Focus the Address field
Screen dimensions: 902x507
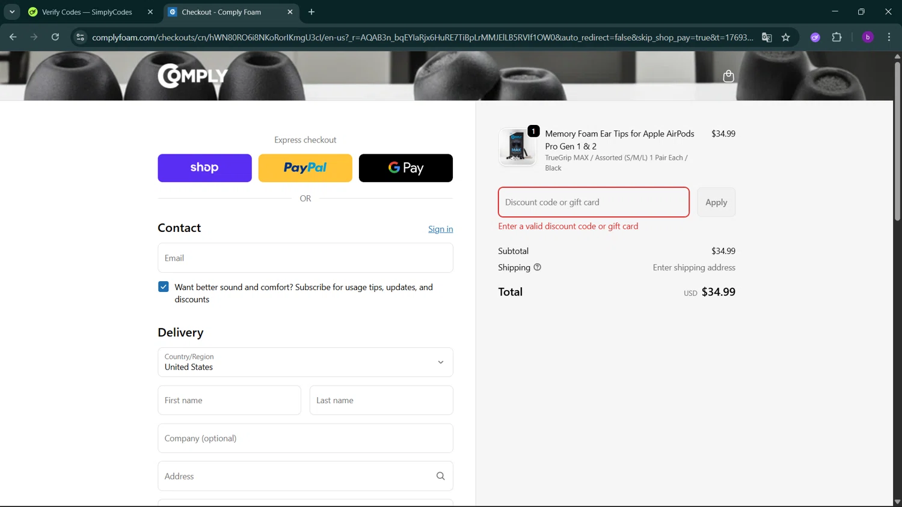[x=305, y=476]
